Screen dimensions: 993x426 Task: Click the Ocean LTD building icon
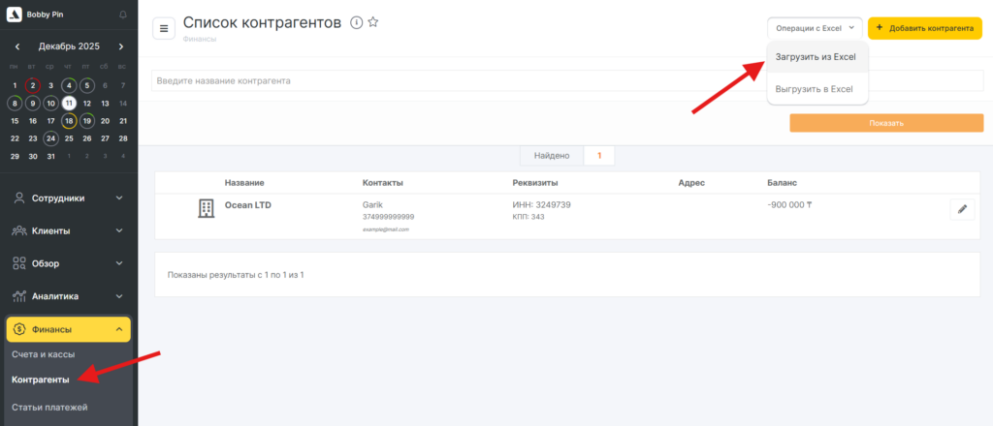click(206, 208)
